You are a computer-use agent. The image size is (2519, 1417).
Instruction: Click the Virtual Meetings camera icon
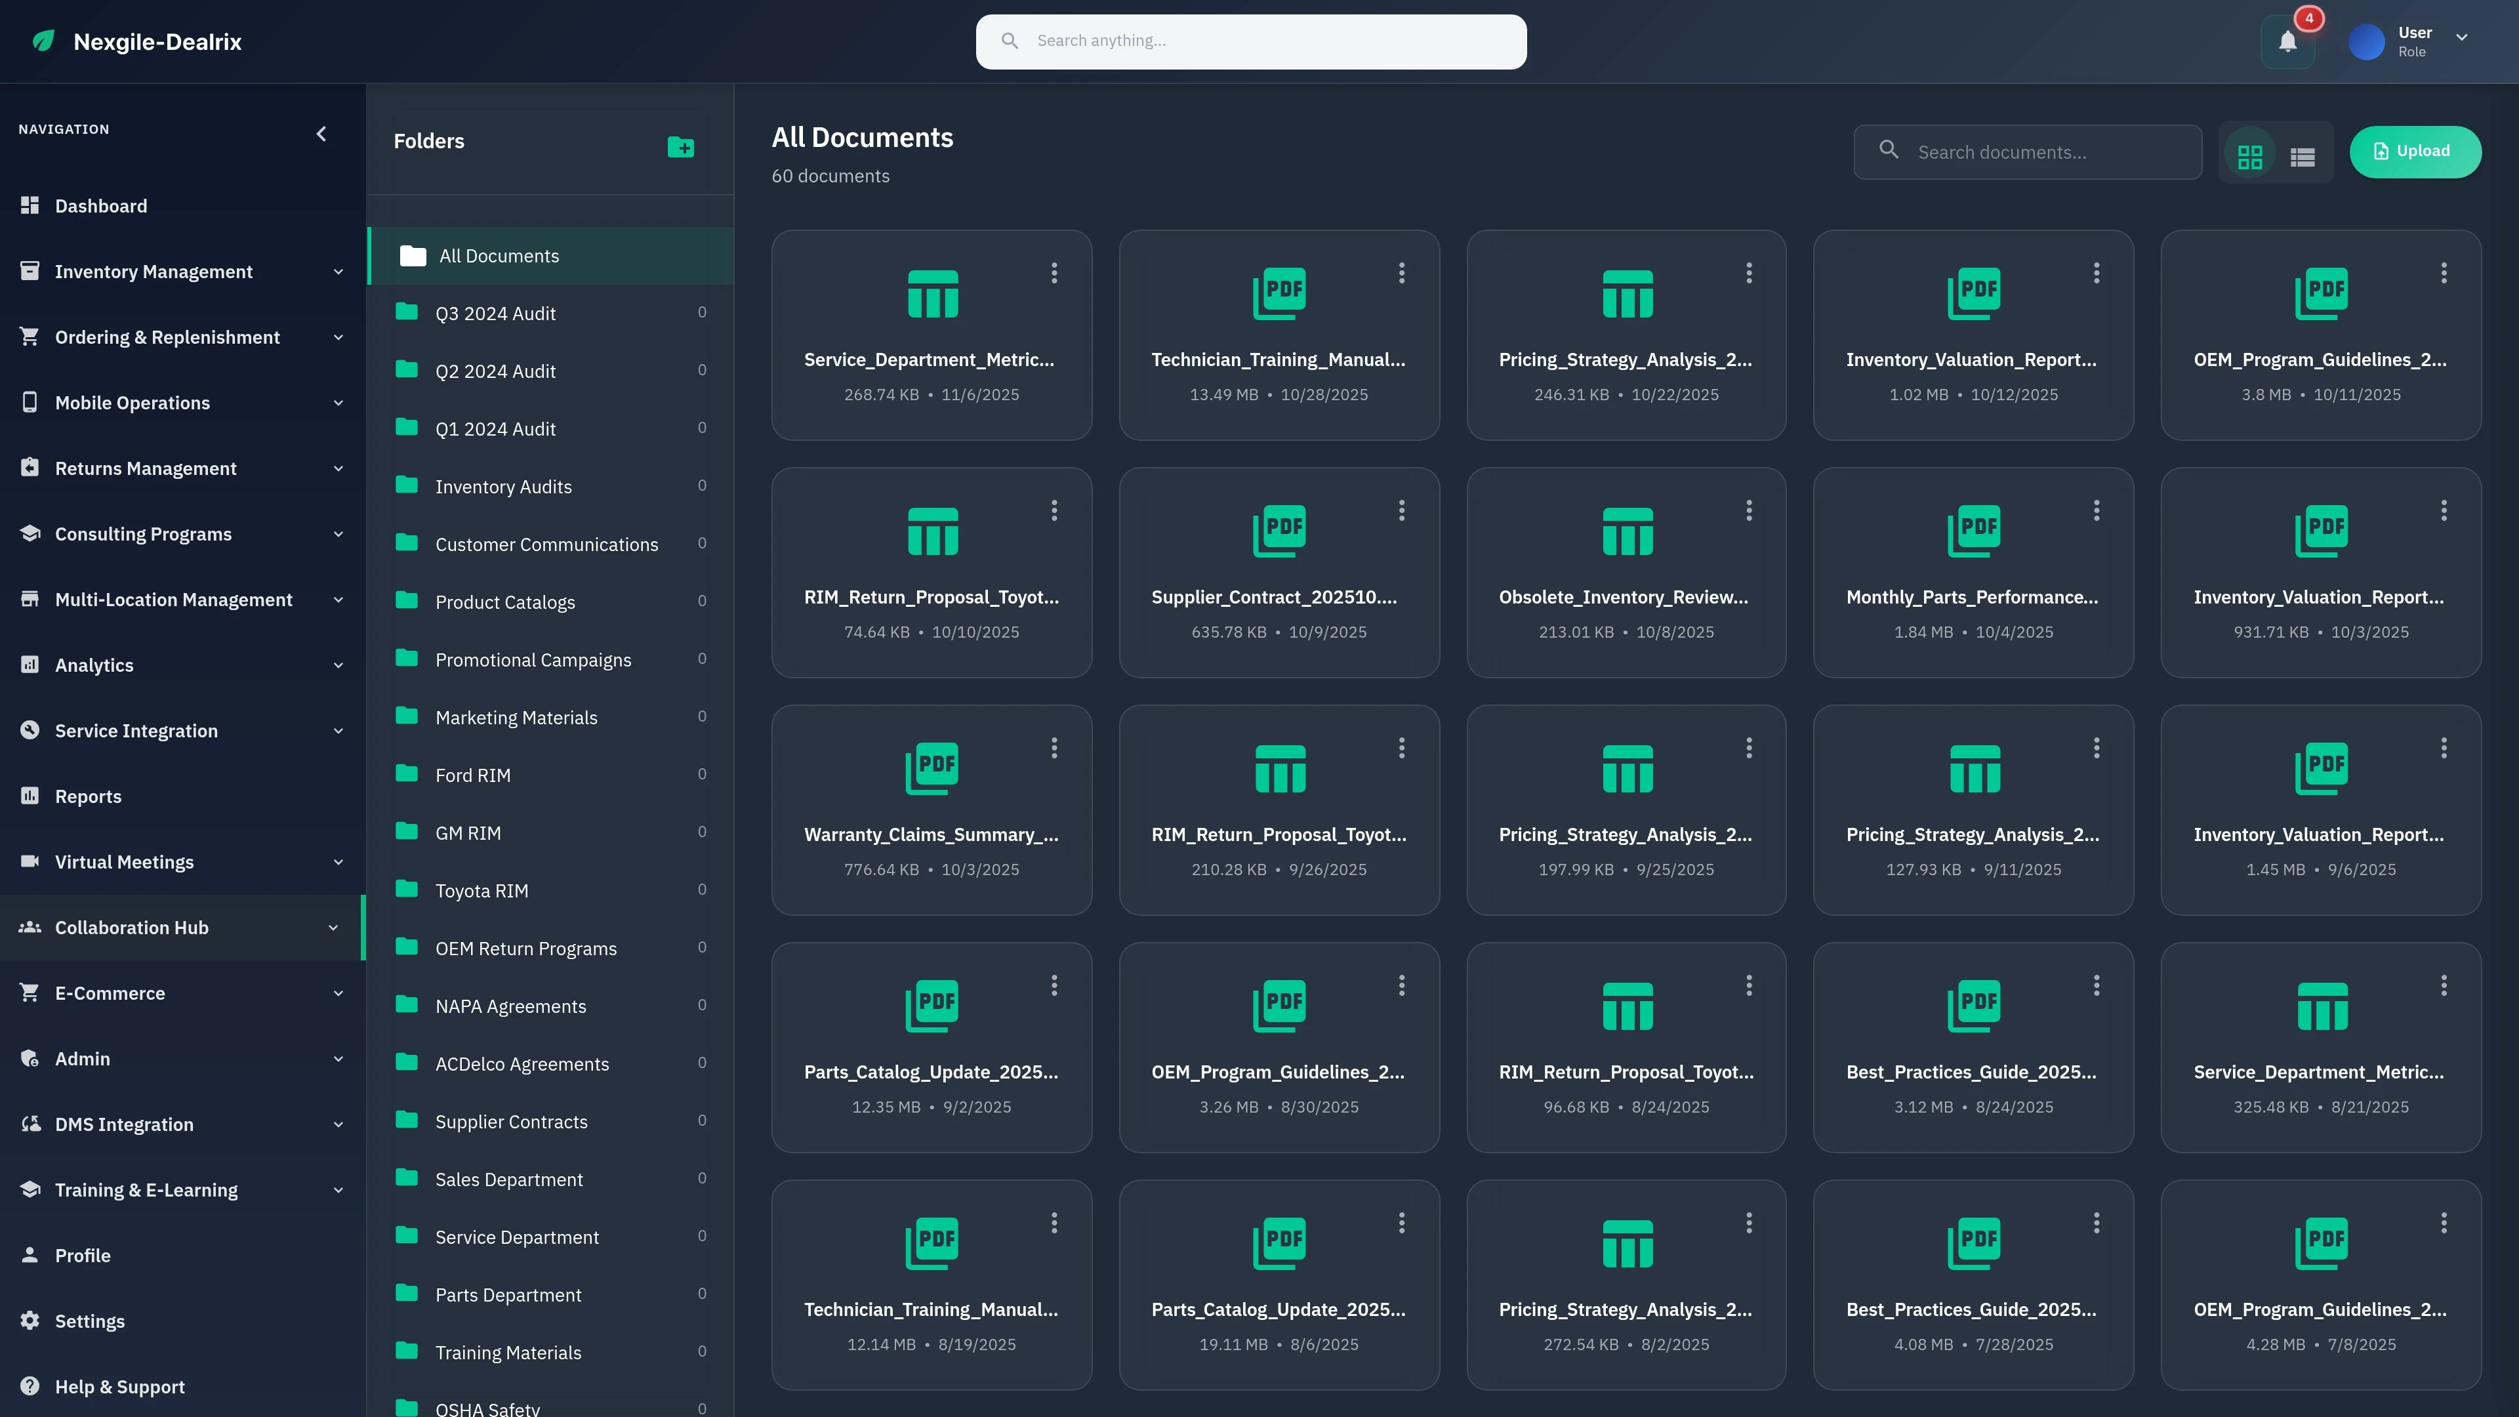[30, 861]
